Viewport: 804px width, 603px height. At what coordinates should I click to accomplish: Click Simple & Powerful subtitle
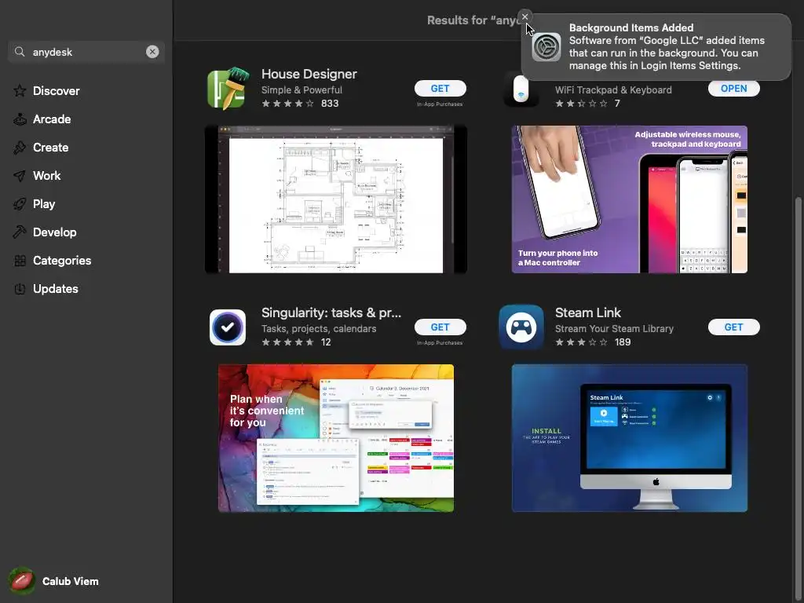coord(301,90)
